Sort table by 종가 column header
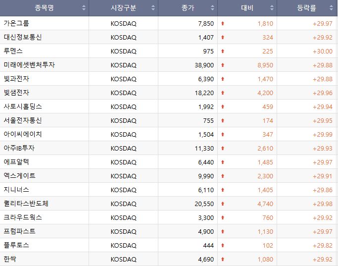Viewport: 338px width, 266px height. pos(188,8)
